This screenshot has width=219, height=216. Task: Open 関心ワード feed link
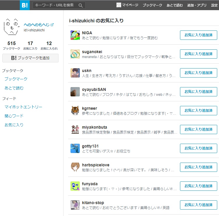coord(14,116)
